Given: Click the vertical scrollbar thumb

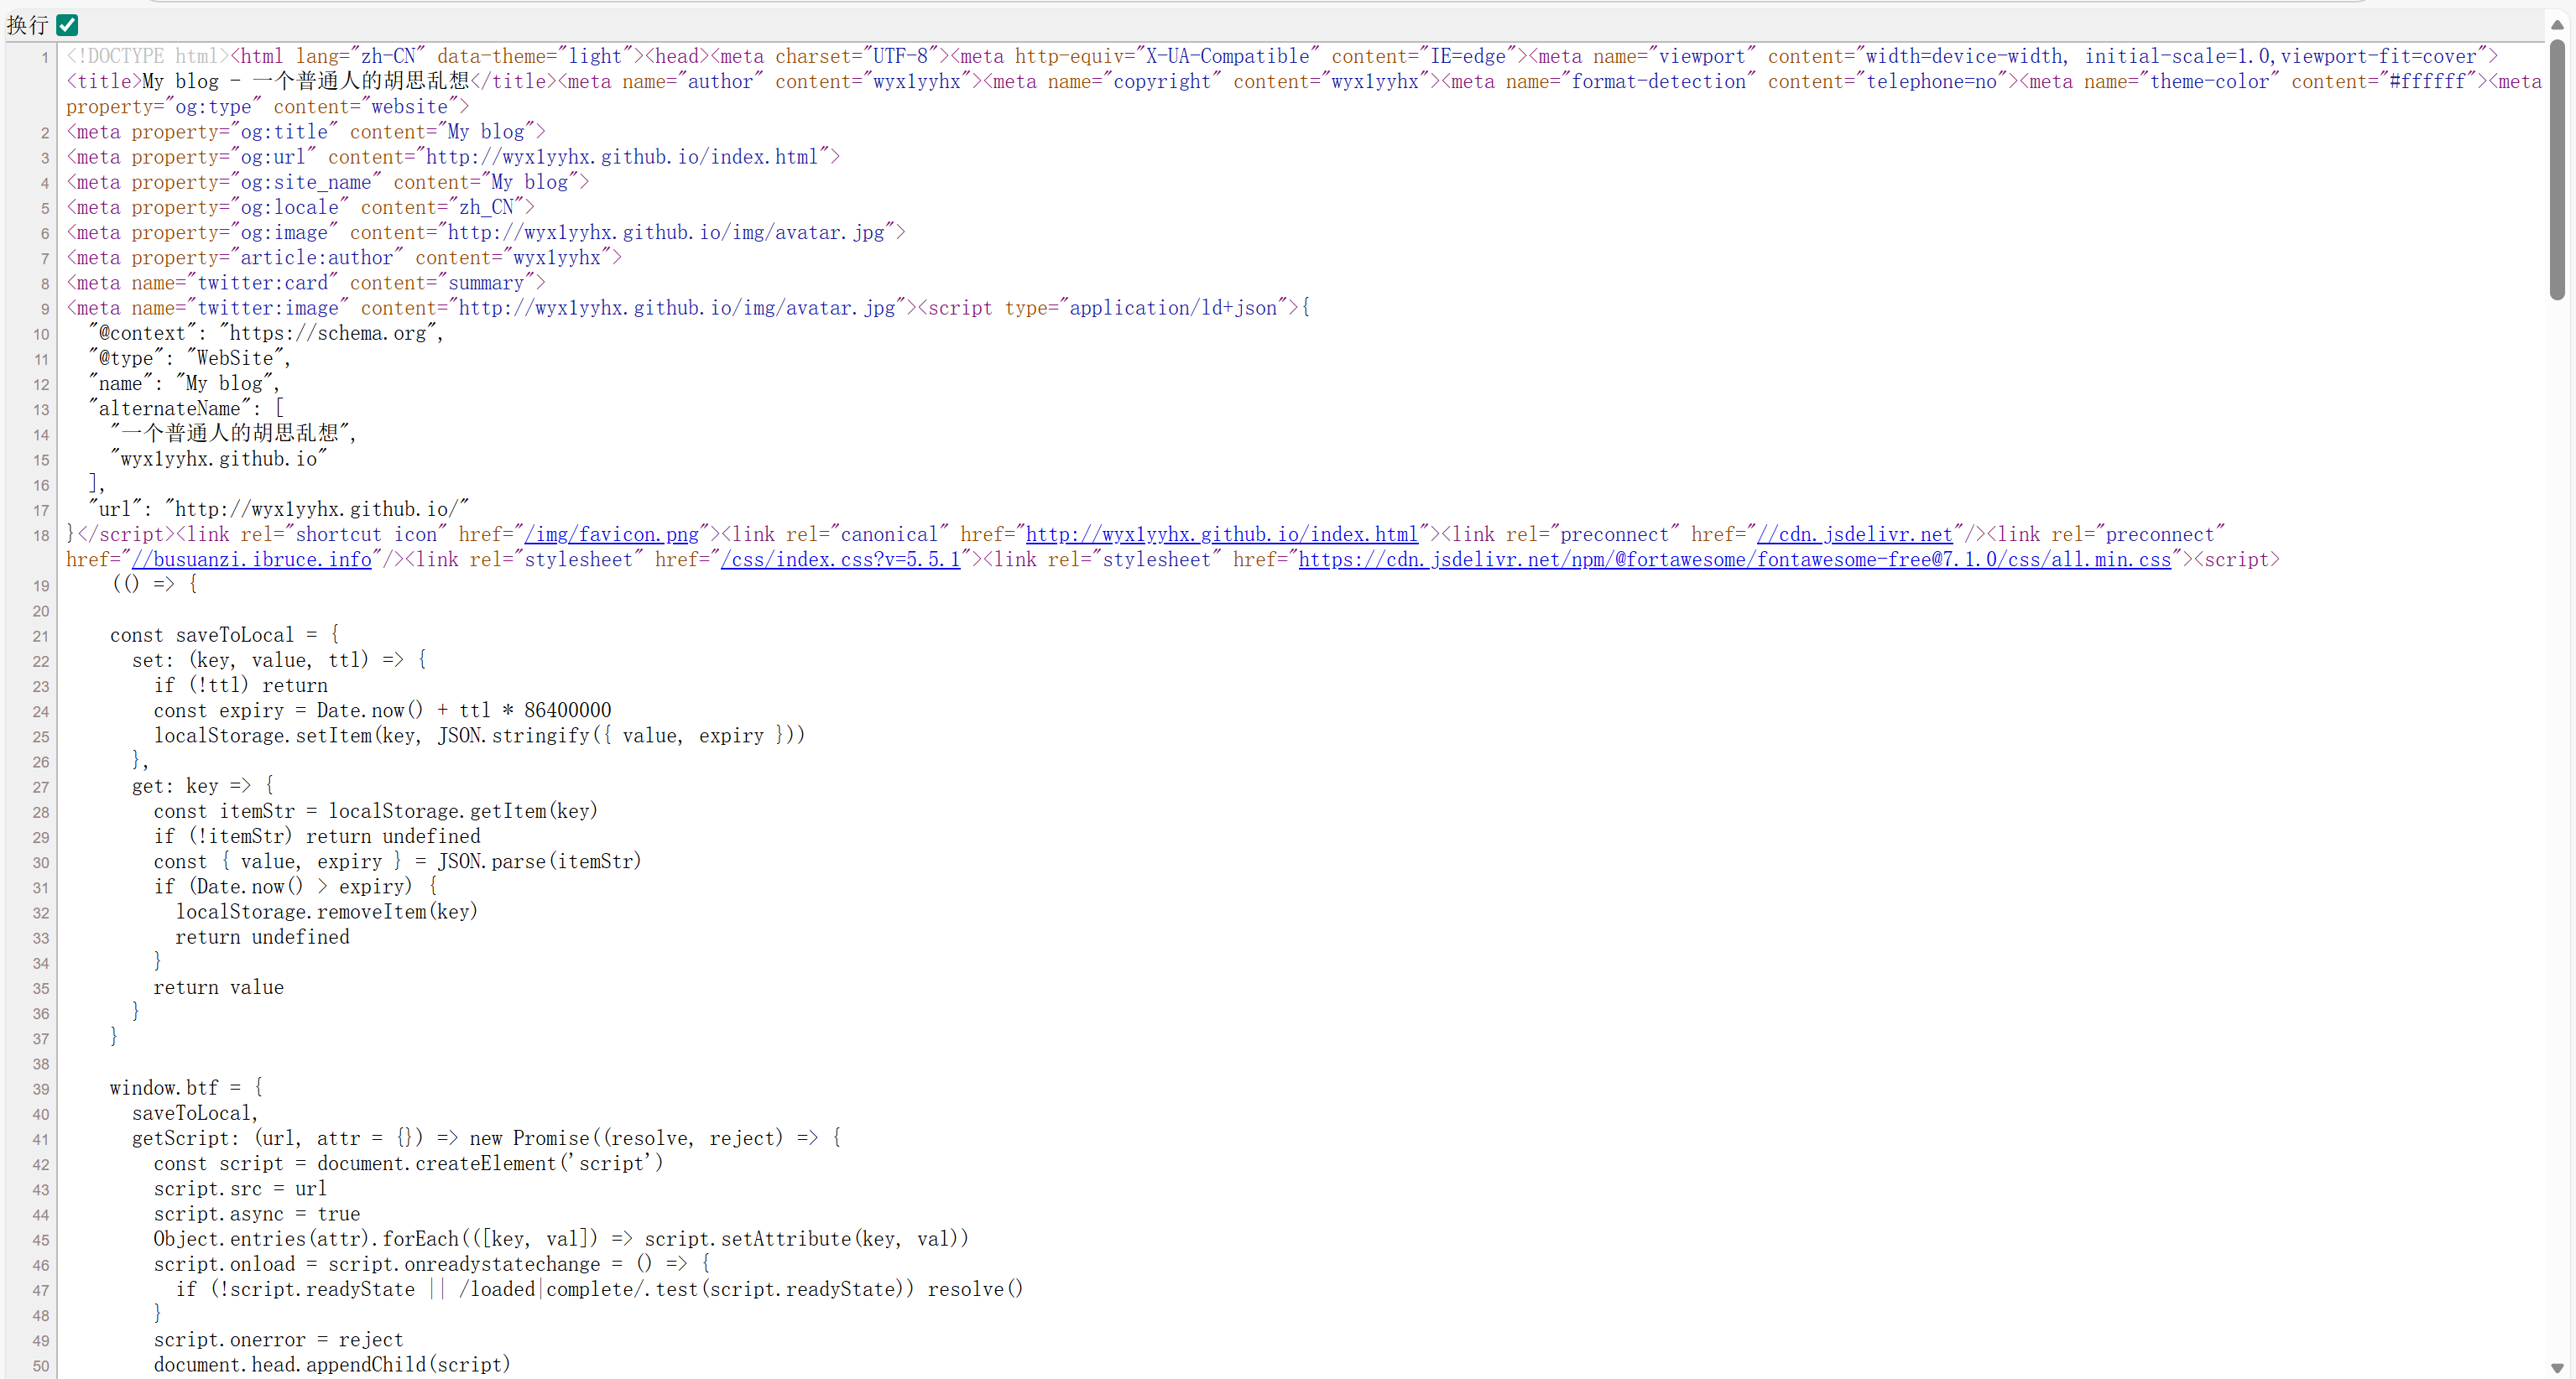Looking at the screenshot, I should [2557, 170].
